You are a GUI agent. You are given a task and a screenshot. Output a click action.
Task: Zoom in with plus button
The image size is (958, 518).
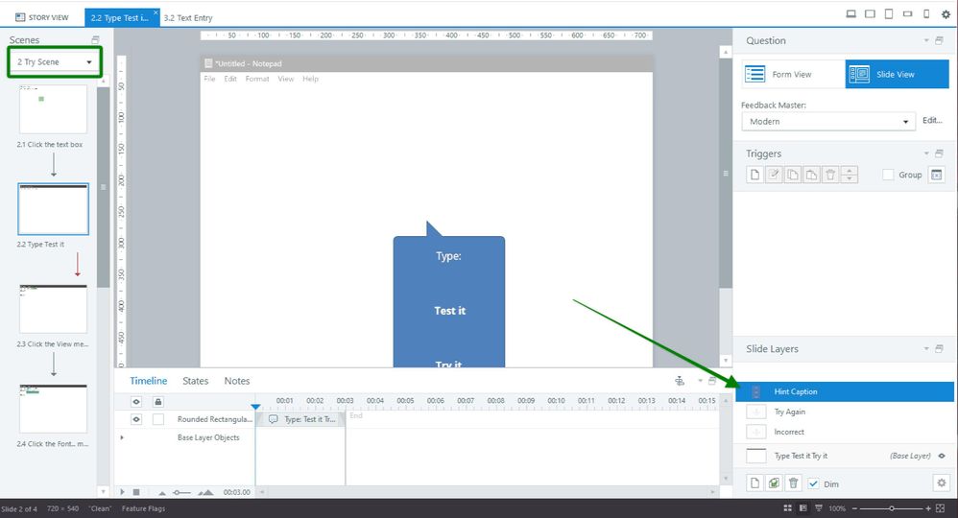[x=928, y=508]
